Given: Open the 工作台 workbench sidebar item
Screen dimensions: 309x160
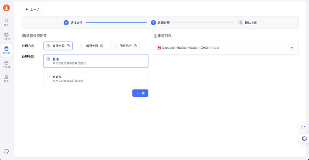Looking at the screenshot, I should 6,36.
